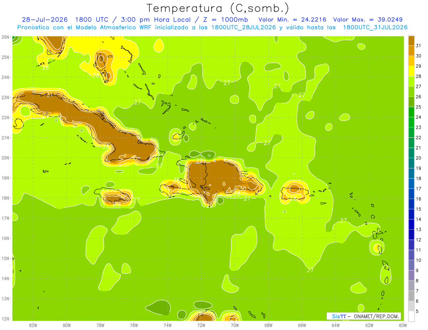Click the 21N latitude axis label
This screenshot has height=330, width=428.
5,138
